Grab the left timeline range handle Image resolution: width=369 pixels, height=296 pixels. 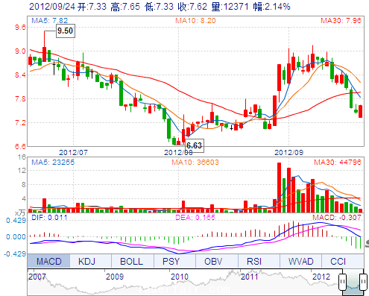342,282
